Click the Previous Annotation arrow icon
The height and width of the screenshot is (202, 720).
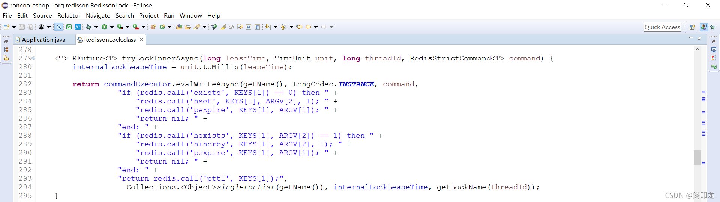(283, 27)
